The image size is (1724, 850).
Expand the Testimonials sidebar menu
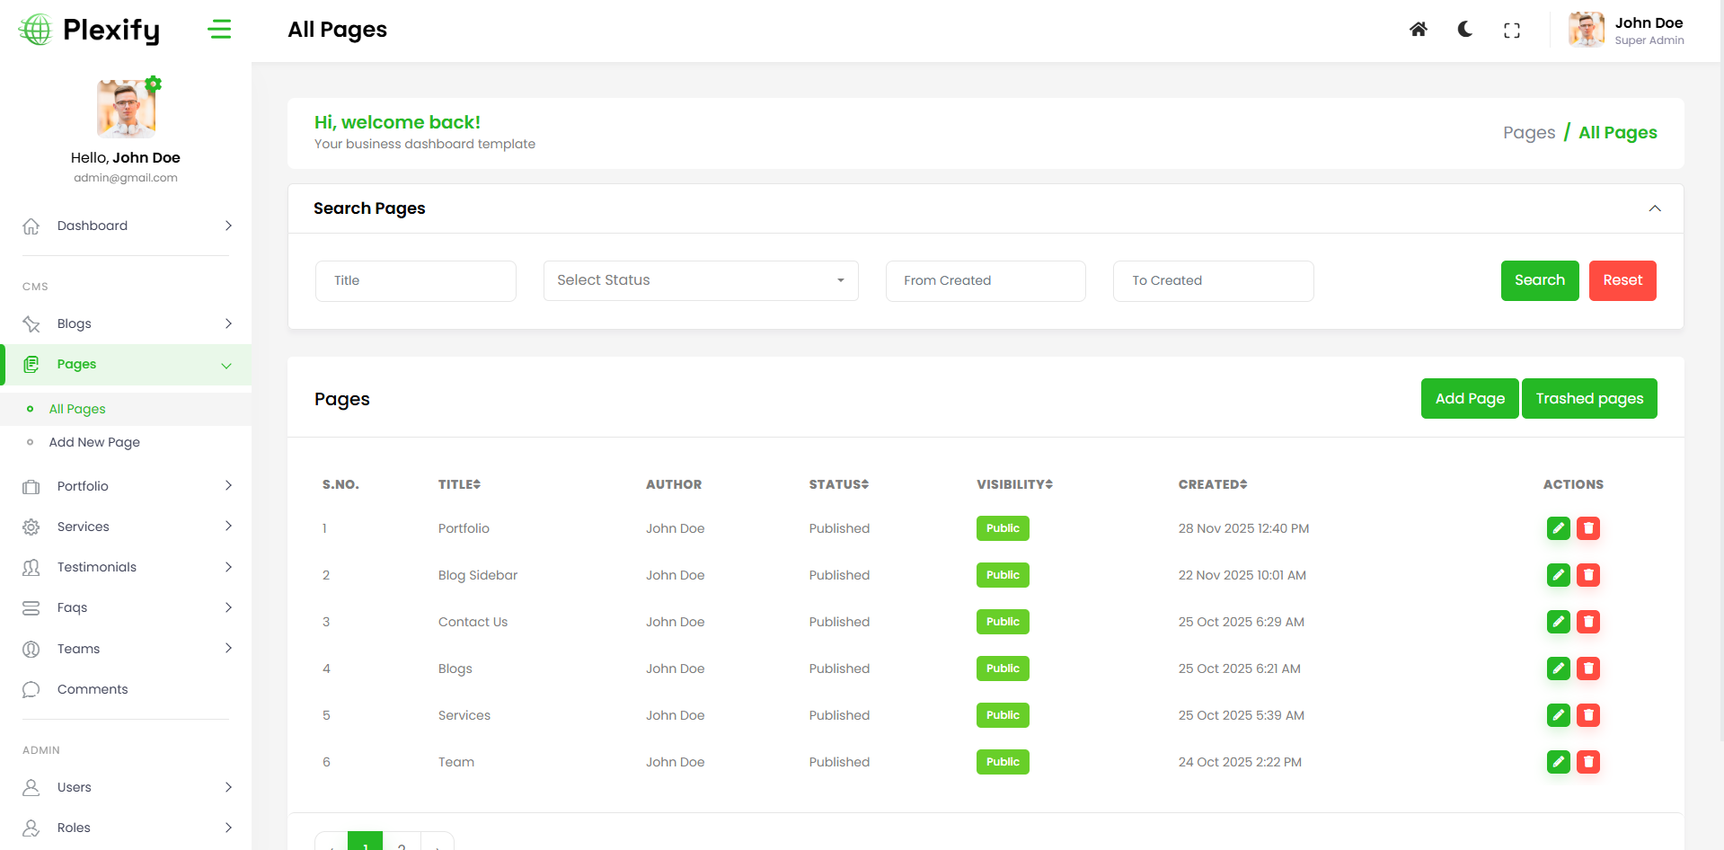126,567
